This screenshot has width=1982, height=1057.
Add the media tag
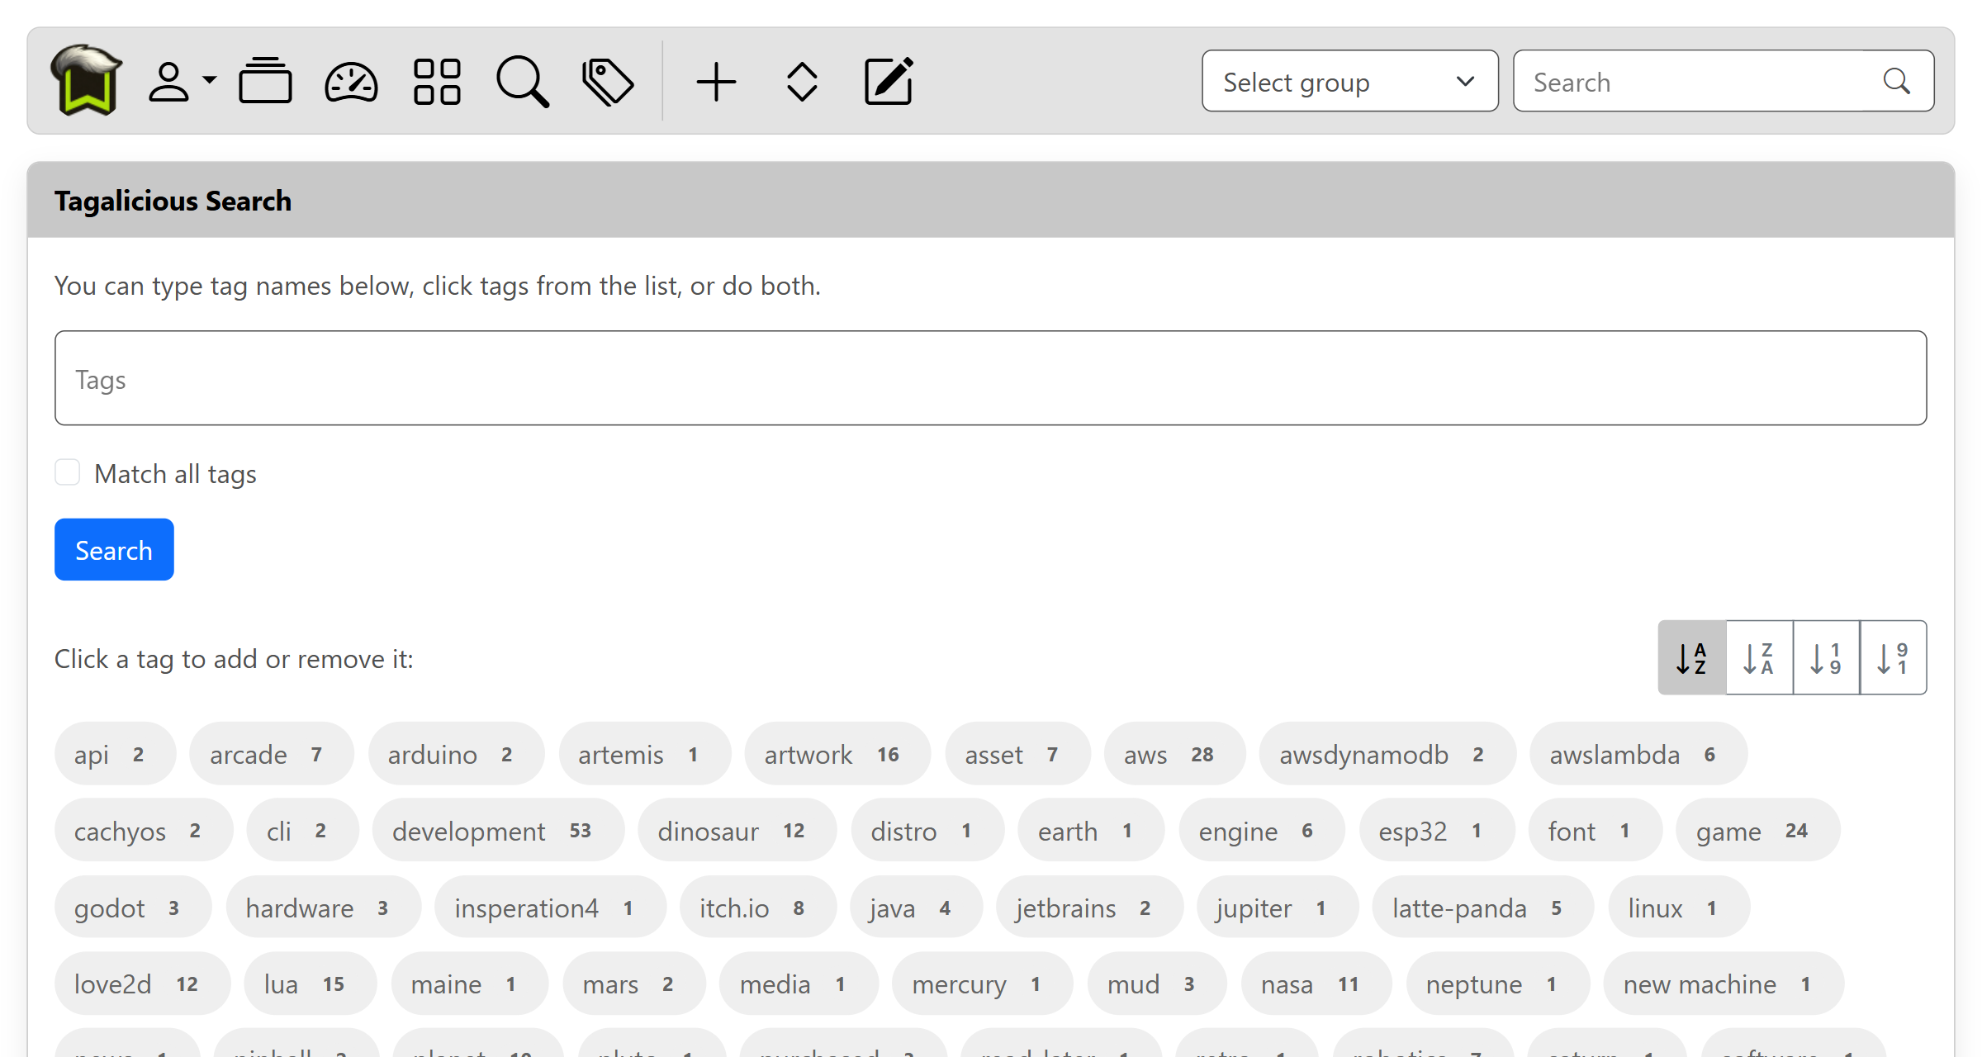[799, 984]
